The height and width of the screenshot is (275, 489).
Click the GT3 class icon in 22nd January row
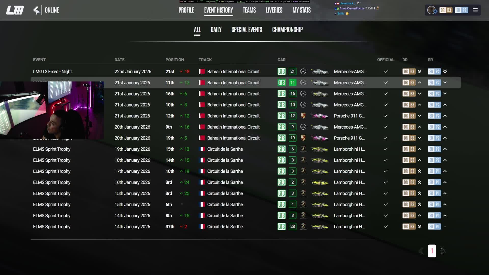point(281,72)
